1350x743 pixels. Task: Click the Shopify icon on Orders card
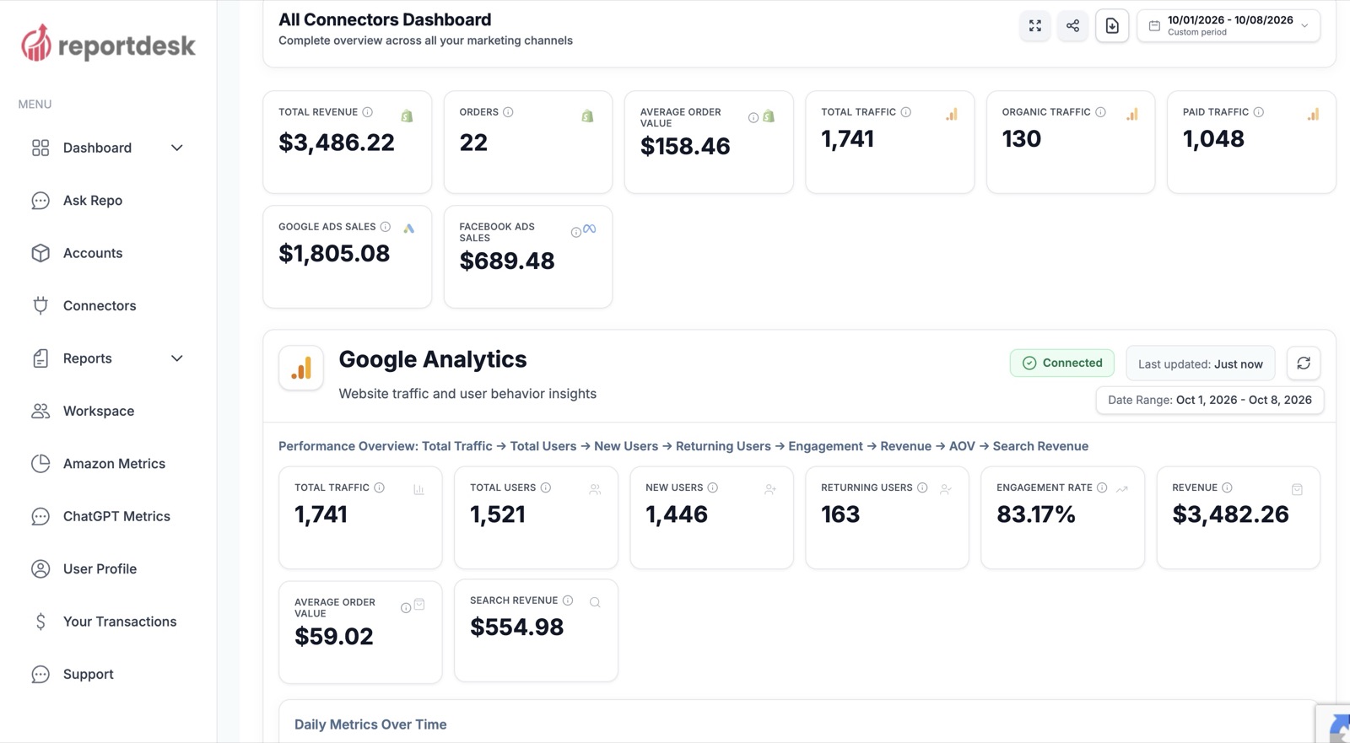587,116
